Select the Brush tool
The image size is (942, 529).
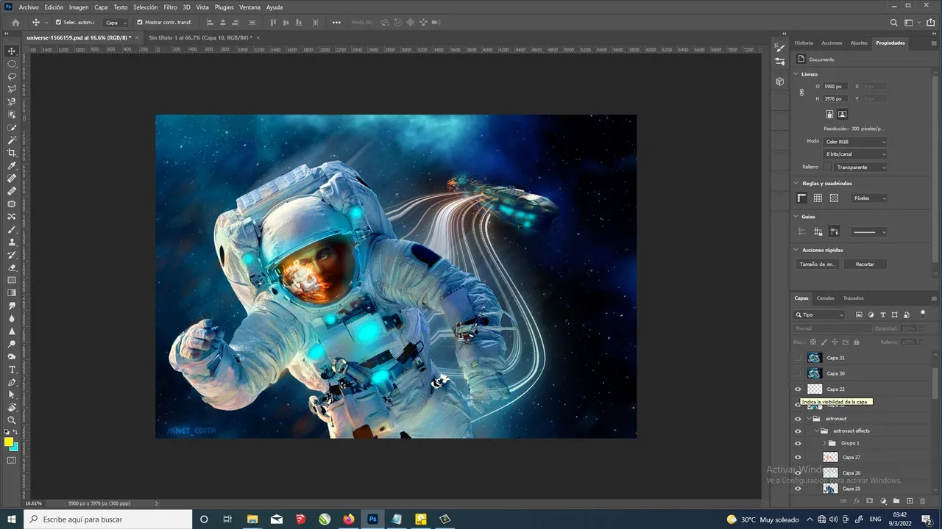pyautogui.click(x=12, y=229)
